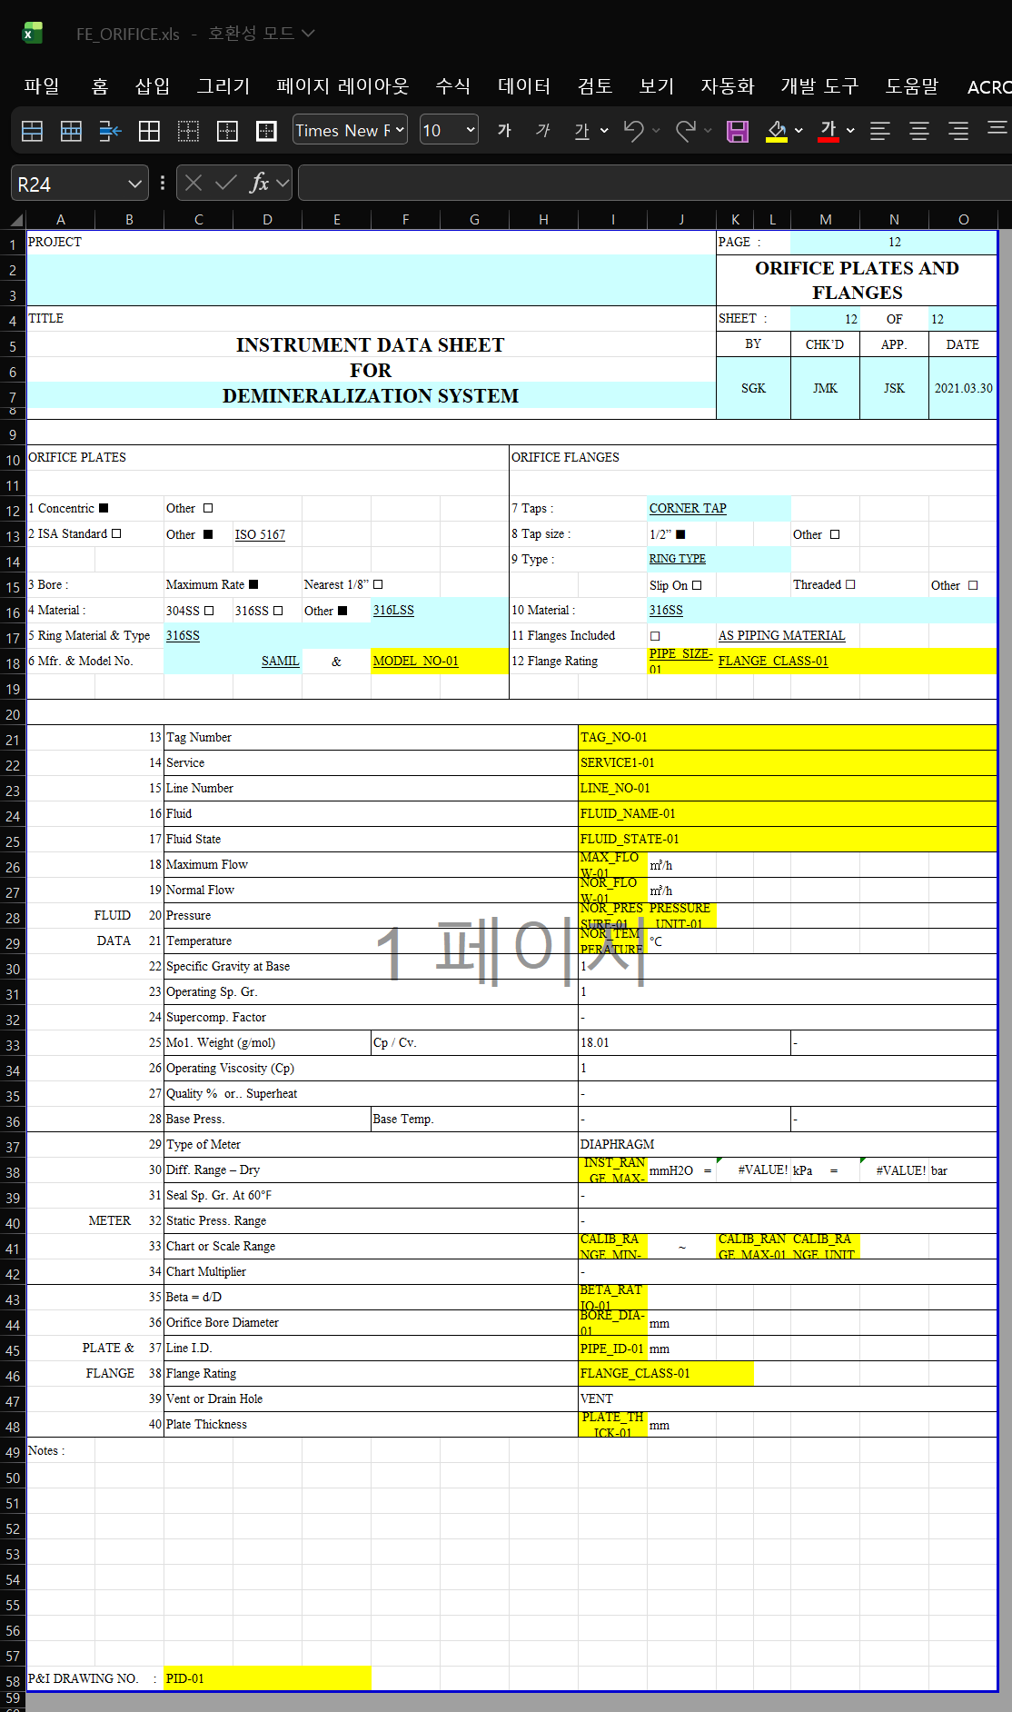Open compatibility mode title dropdown
Image resolution: width=1012 pixels, height=1712 pixels.
[x=308, y=33]
